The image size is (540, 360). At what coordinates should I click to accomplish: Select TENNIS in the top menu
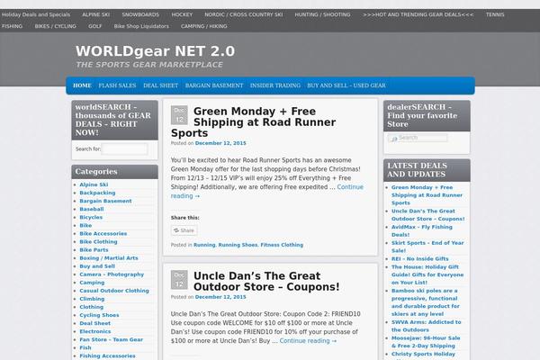[x=495, y=14]
